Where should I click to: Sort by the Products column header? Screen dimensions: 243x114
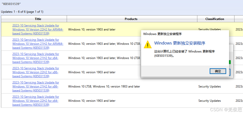click(x=132, y=19)
